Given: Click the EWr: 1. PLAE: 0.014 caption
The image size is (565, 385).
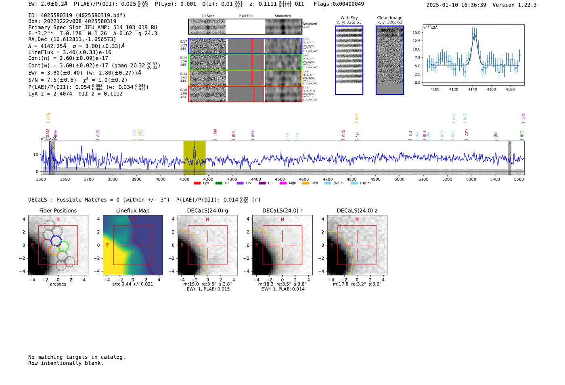Looking at the screenshot, I should pos(282,289).
